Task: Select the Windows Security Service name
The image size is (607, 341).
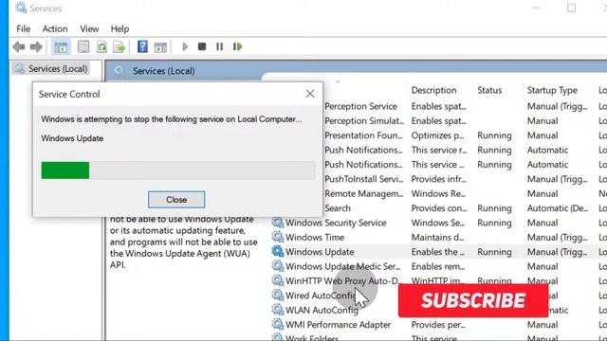Action: (336, 223)
